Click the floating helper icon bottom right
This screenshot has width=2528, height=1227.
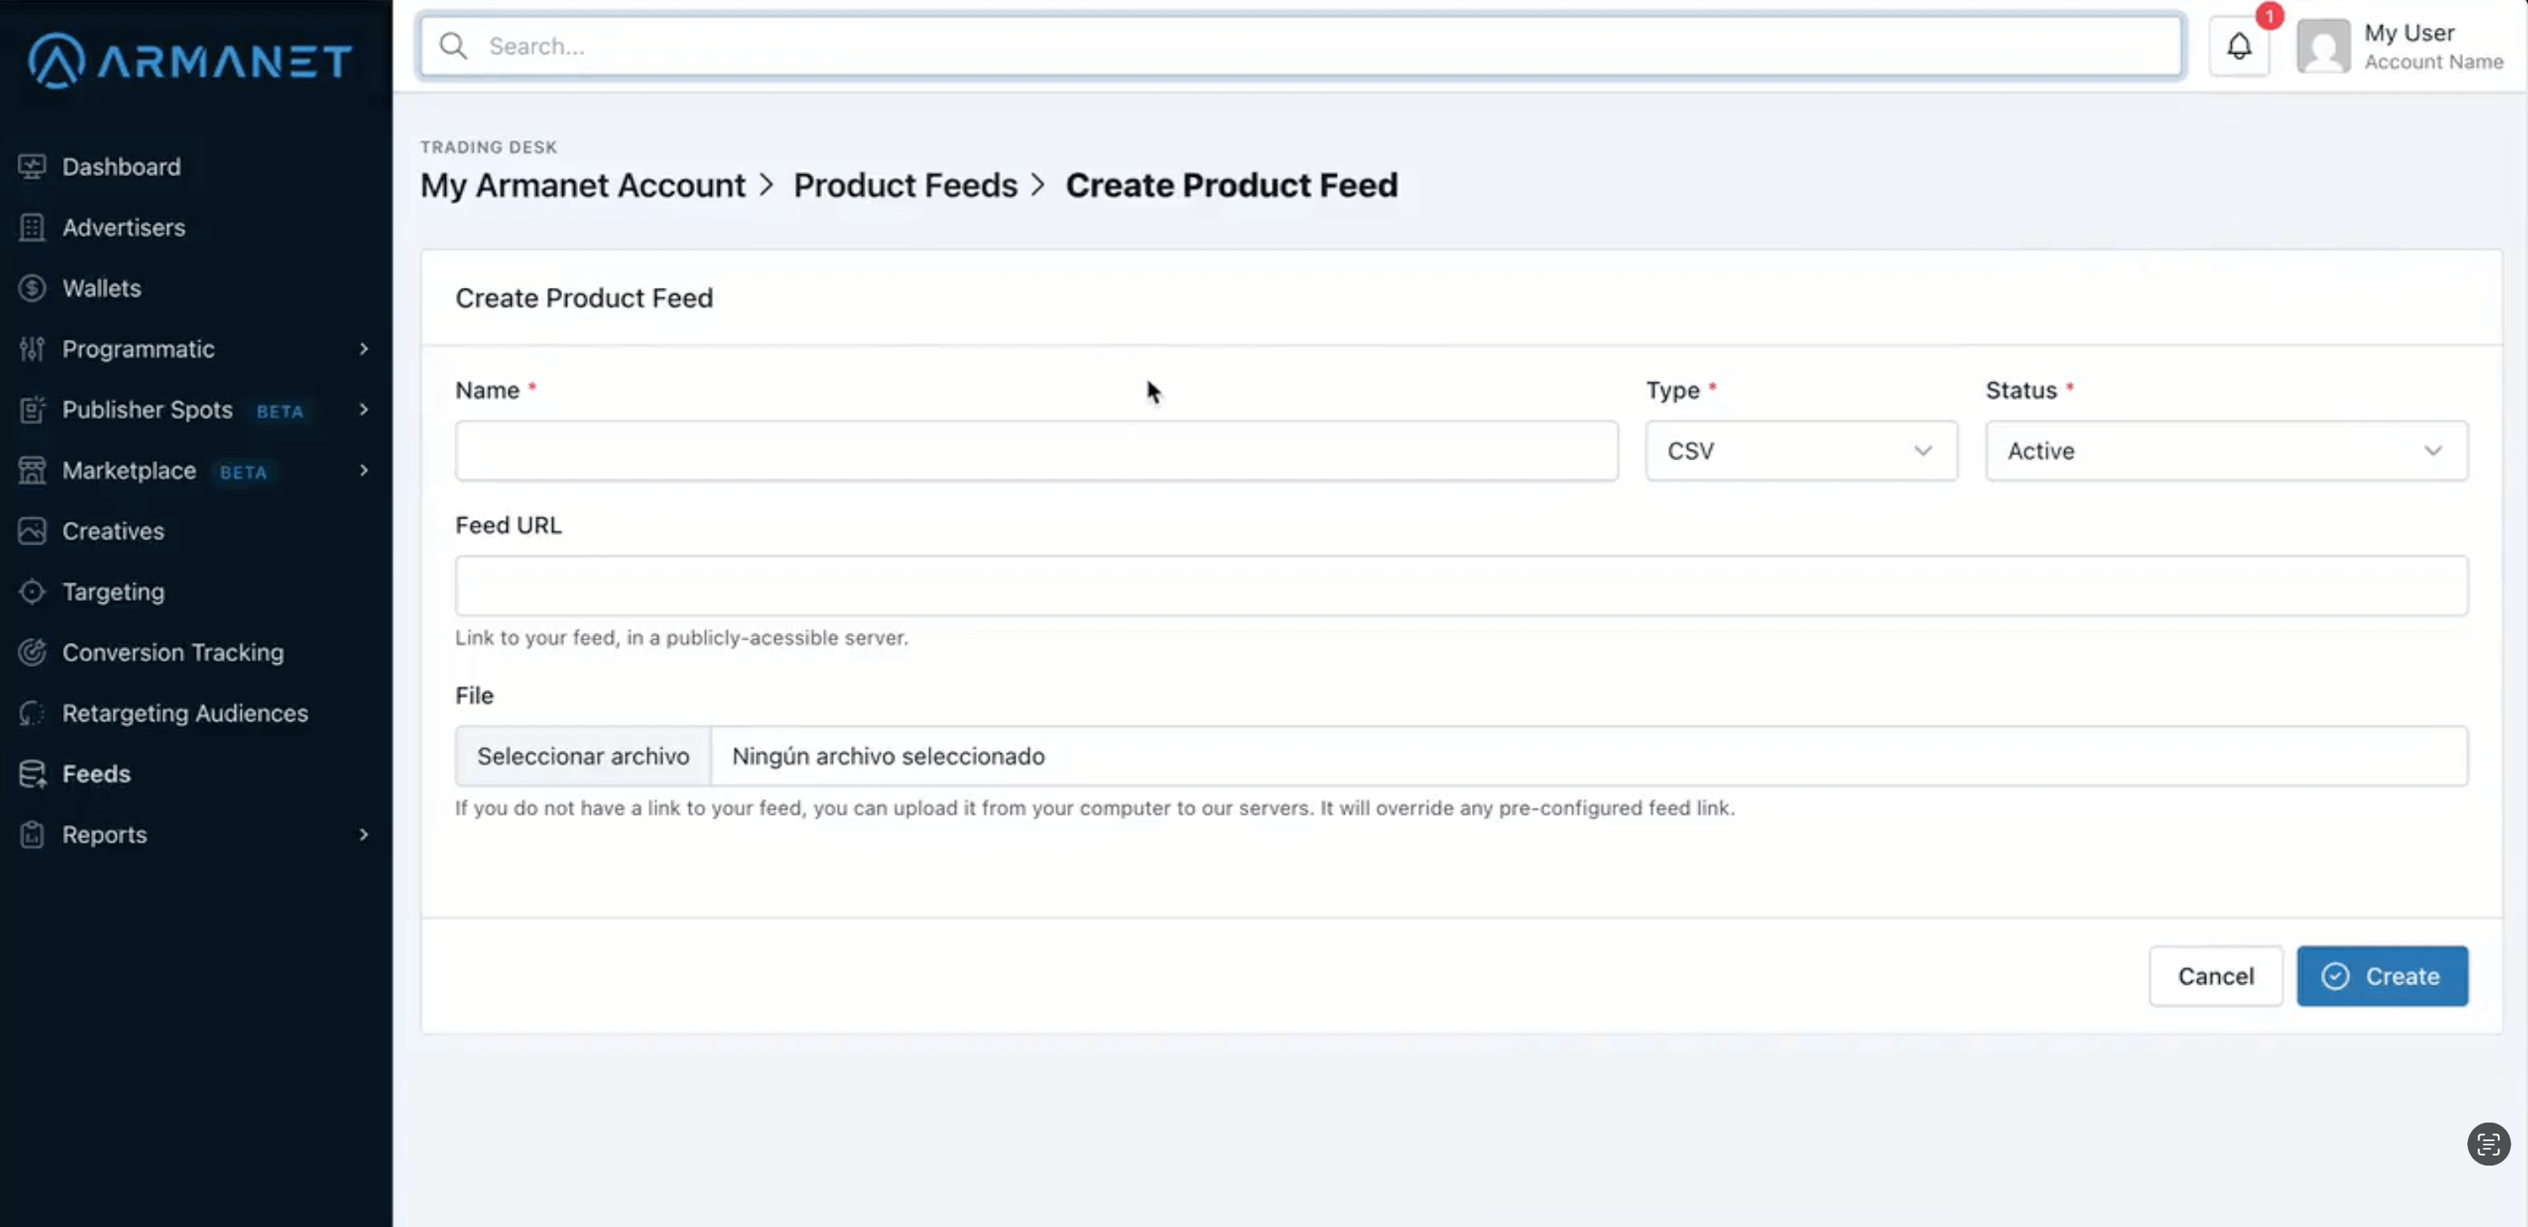2488,1144
